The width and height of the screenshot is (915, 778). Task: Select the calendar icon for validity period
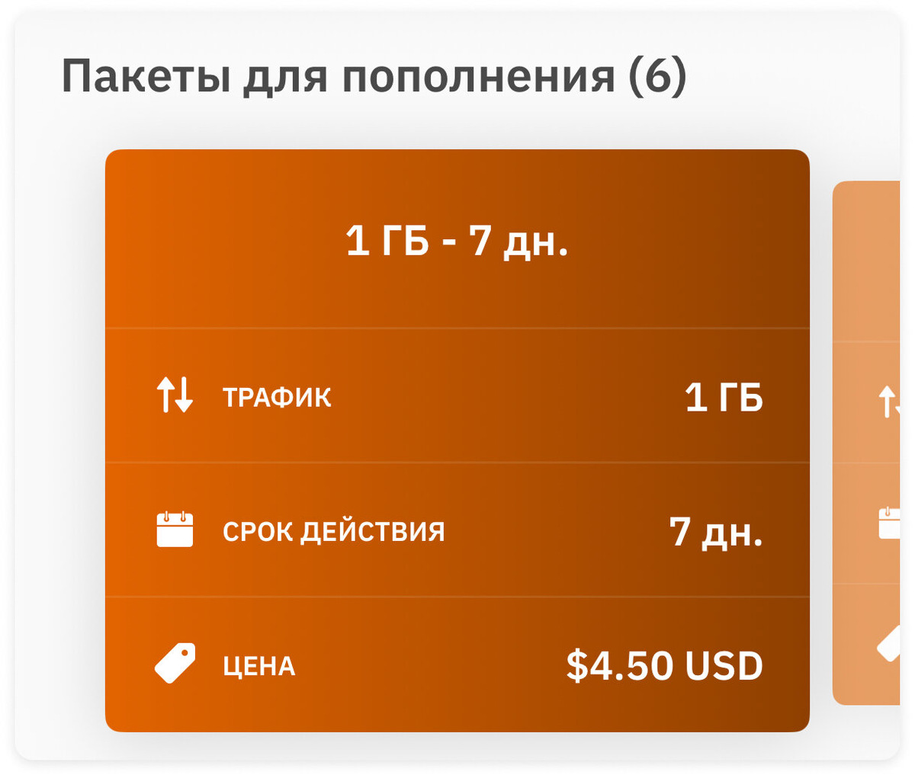[174, 530]
